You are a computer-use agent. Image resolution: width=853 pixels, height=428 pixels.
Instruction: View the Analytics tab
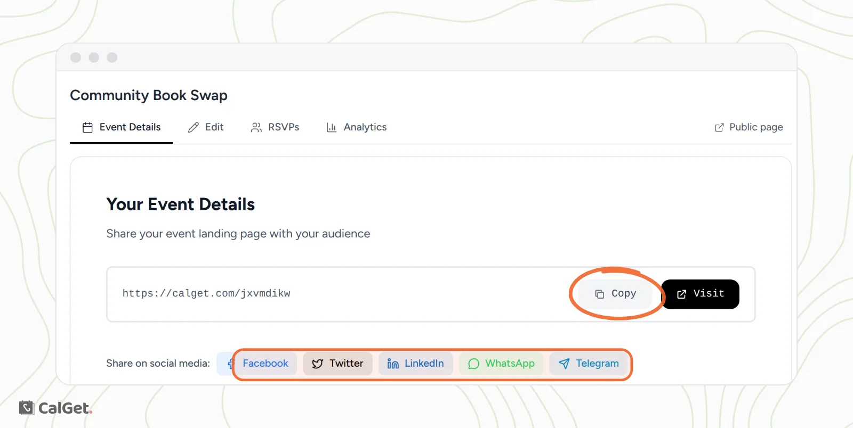click(x=356, y=127)
